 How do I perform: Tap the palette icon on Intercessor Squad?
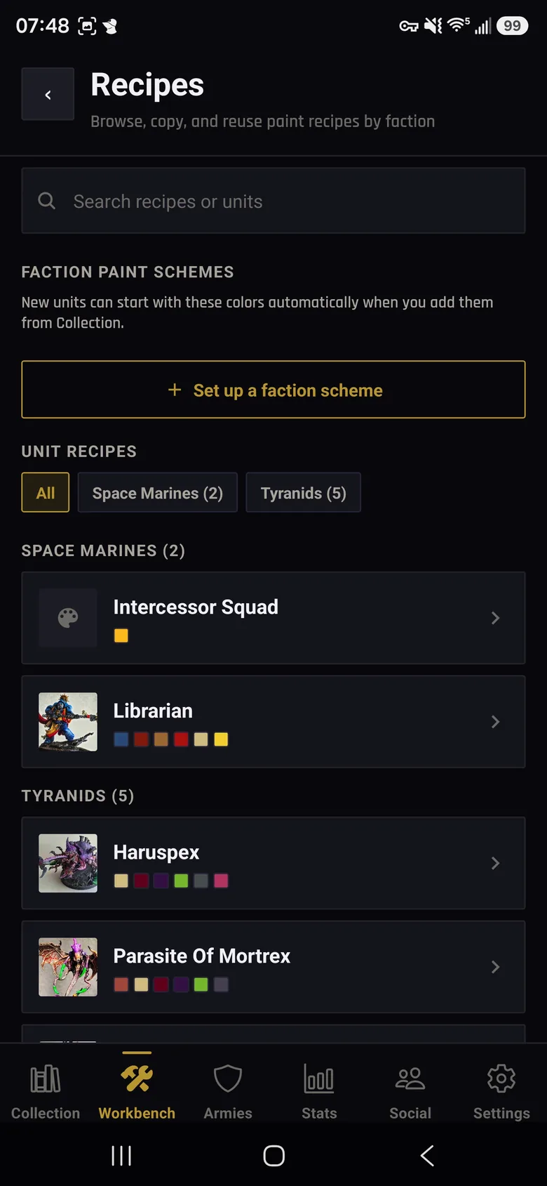(68, 618)
